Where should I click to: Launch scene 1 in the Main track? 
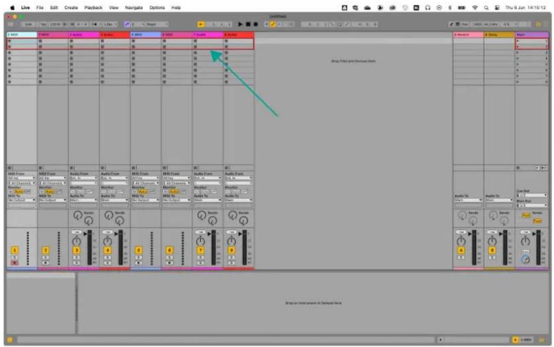click(518, 41)
